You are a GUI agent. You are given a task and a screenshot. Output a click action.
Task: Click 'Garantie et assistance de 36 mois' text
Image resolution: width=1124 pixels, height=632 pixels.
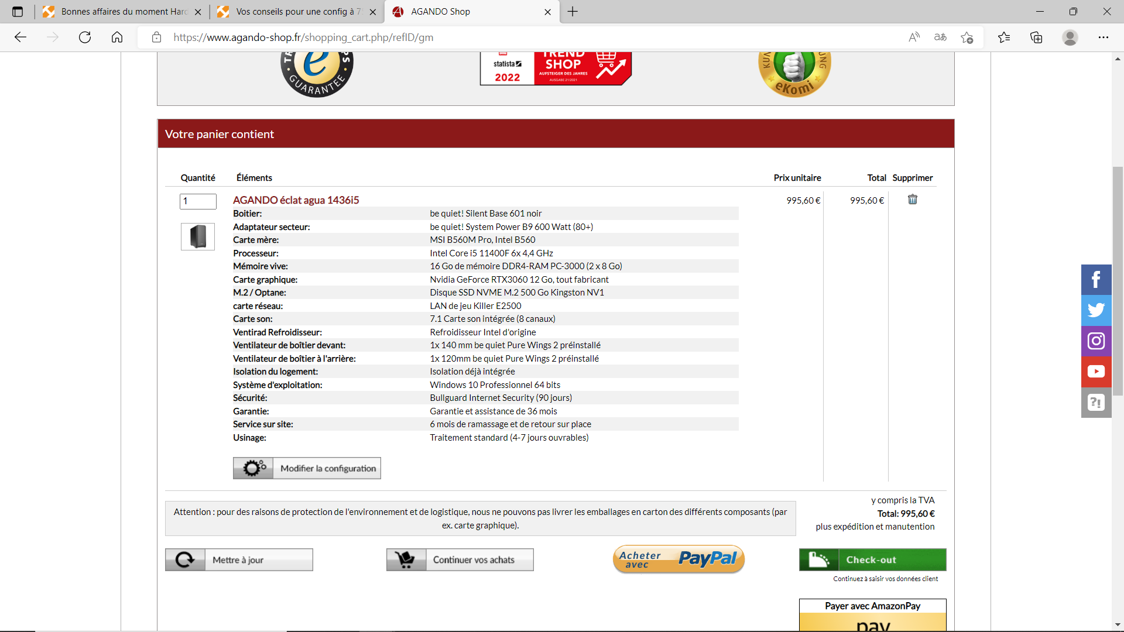[x=494, y=411]
